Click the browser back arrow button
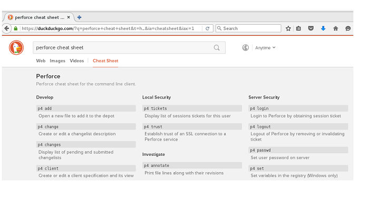 (6, 28)
